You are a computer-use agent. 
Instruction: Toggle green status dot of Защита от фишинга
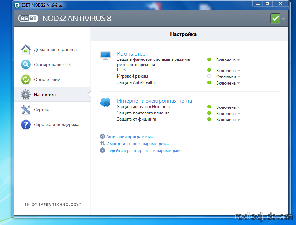point(209,119)
